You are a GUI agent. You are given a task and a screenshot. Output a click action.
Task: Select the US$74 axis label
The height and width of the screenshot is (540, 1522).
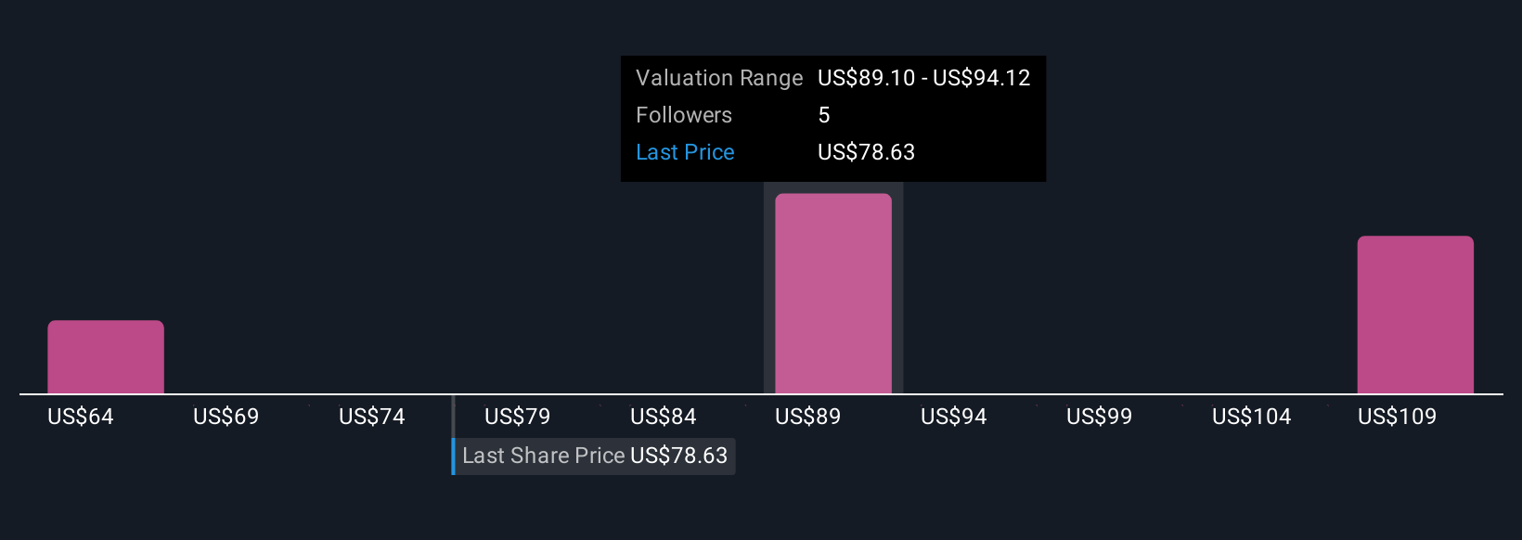click(372, 417)
